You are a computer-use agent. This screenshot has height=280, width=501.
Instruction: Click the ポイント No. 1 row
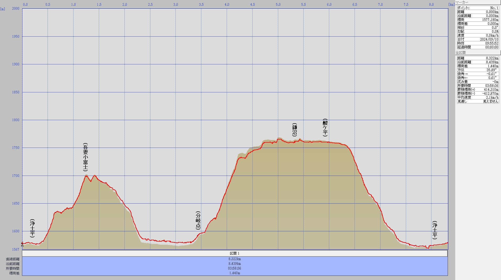(478, 8)
